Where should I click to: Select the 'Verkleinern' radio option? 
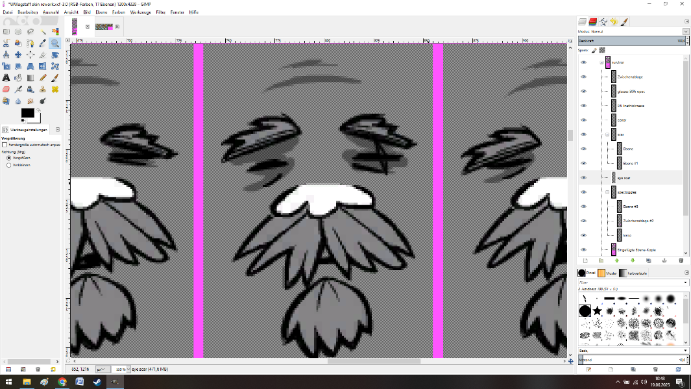pos(8,165)
